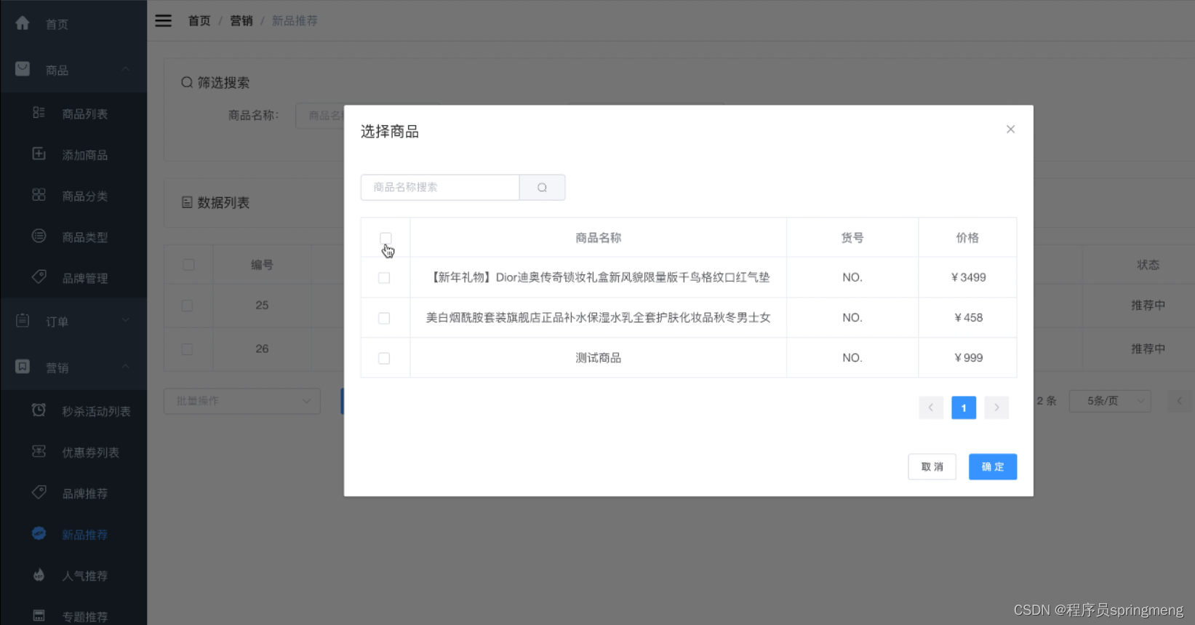Click the home icon in sidebar
This screenshot has height=625, width=1195.
tap(23, 24)
